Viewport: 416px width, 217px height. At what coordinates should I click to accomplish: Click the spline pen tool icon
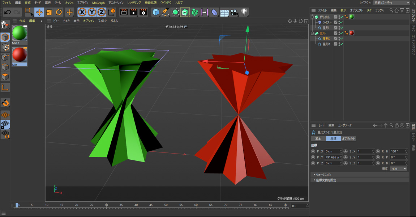pyautogui.click(x=165, y=12)
